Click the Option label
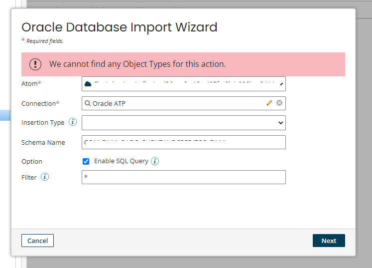372x268 pixels. tap(32, 162)
